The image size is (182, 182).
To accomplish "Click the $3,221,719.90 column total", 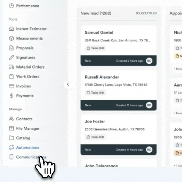I will pyautogui.click(x=146, y=13).
